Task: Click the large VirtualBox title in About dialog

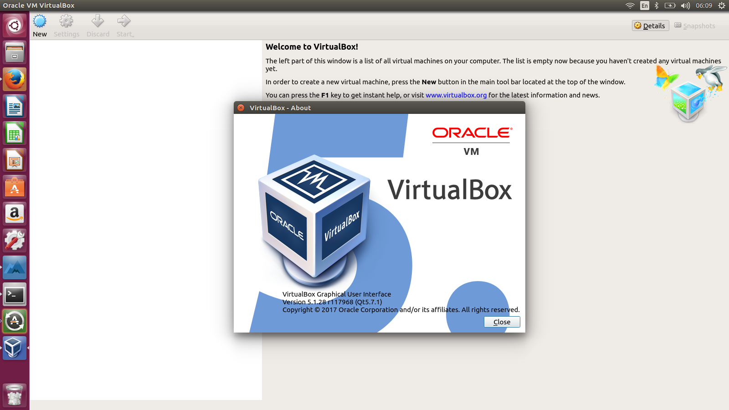Action: tap(450, 190)
